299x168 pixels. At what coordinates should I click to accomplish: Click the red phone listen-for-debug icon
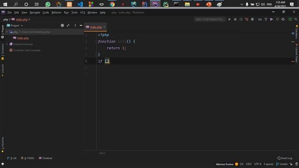[x=247, y=20]
